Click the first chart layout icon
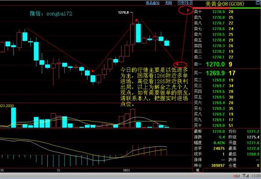 click(x=180, y=2)
